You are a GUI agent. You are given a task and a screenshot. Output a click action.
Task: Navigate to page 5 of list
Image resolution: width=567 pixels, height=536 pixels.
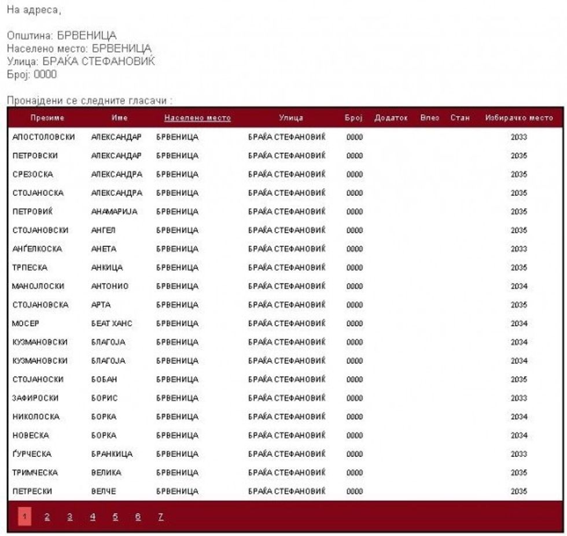115,516
